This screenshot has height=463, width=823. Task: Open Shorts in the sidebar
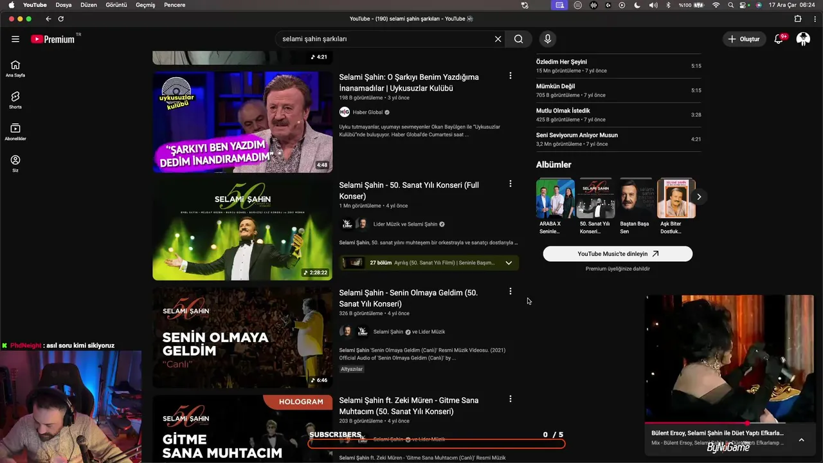(x=15, y=100)
